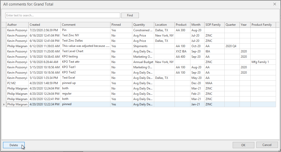281x152 pixels.
Task: Click the Delete button
Action: [x=14, y=145]
